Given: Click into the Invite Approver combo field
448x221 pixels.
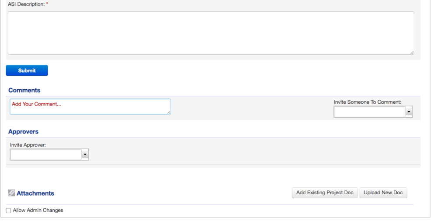Looking at the screenshot, I should tap(46, 154).
